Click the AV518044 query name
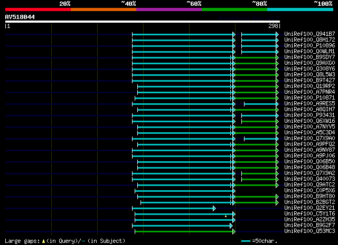Viewport: 338px width, 245px height. (x=20, y=17)
